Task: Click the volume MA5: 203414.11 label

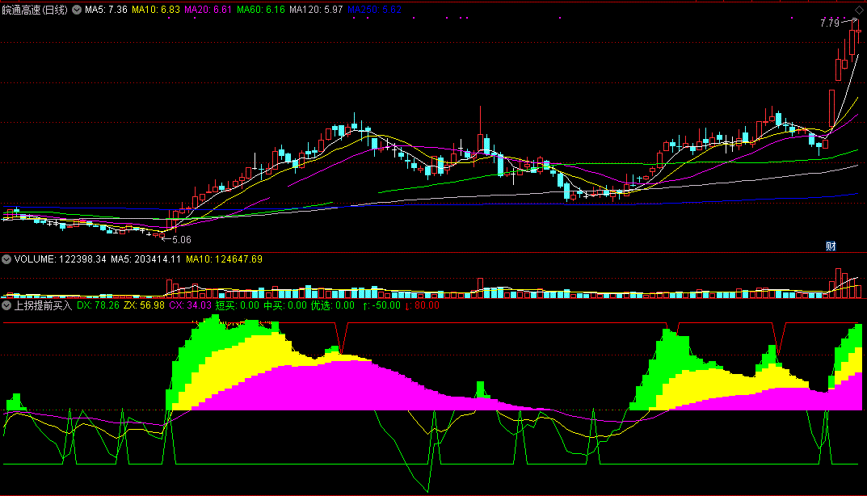Action: coord(146,259)
